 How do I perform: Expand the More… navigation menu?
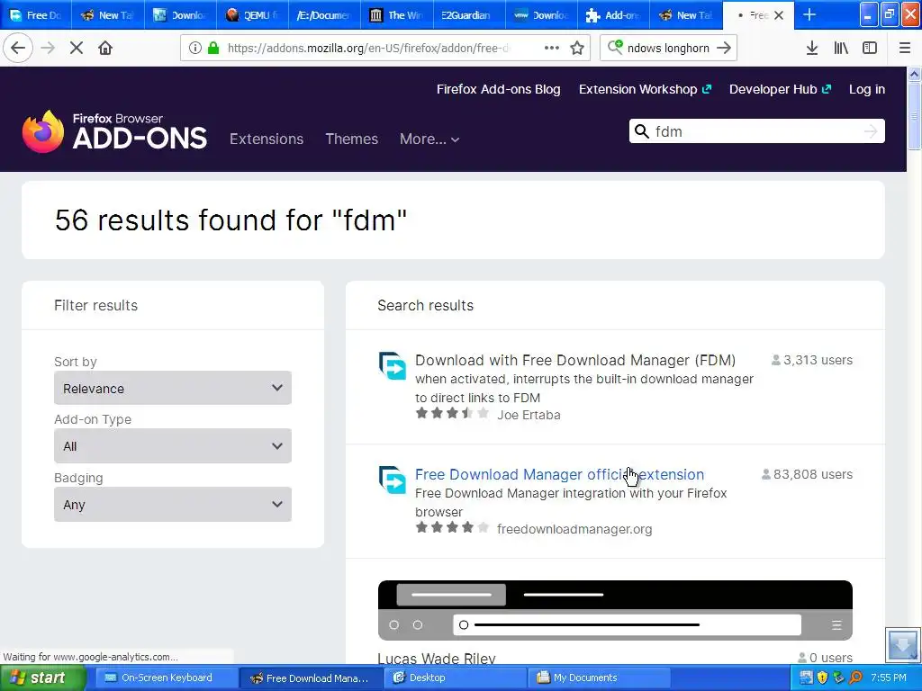coord(429,139)
